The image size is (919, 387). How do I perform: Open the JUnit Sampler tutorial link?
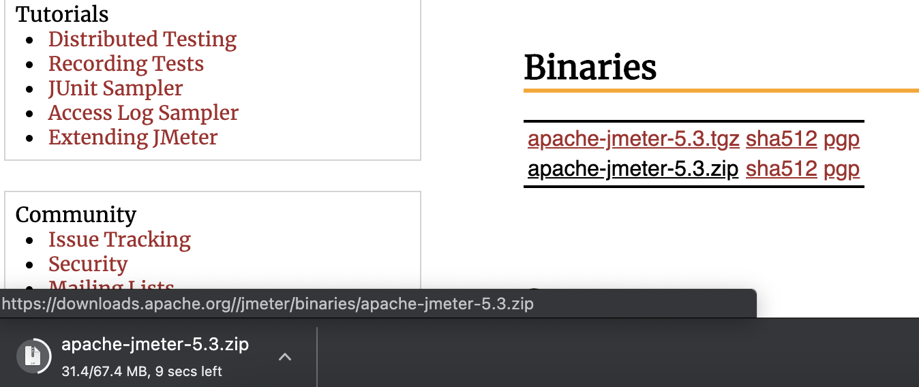click(x=115, y=89)
